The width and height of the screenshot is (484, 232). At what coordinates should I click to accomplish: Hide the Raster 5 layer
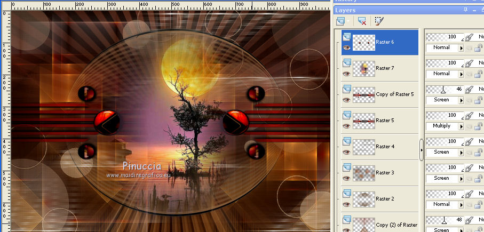pos(346,126)
